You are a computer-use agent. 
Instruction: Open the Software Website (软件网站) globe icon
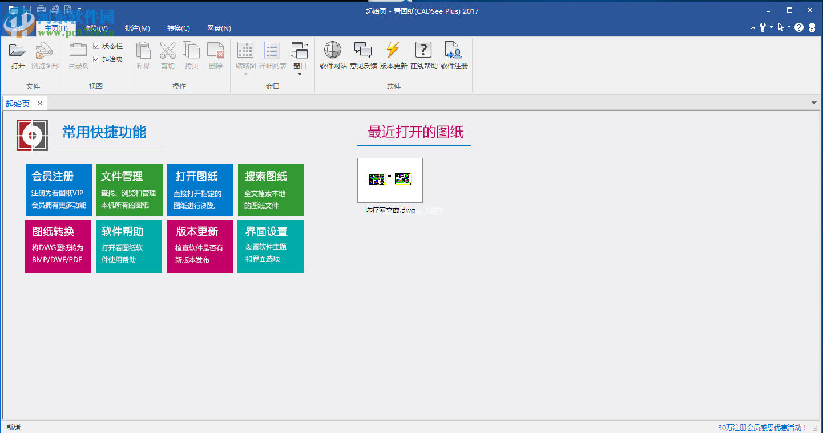coord(333,50)
